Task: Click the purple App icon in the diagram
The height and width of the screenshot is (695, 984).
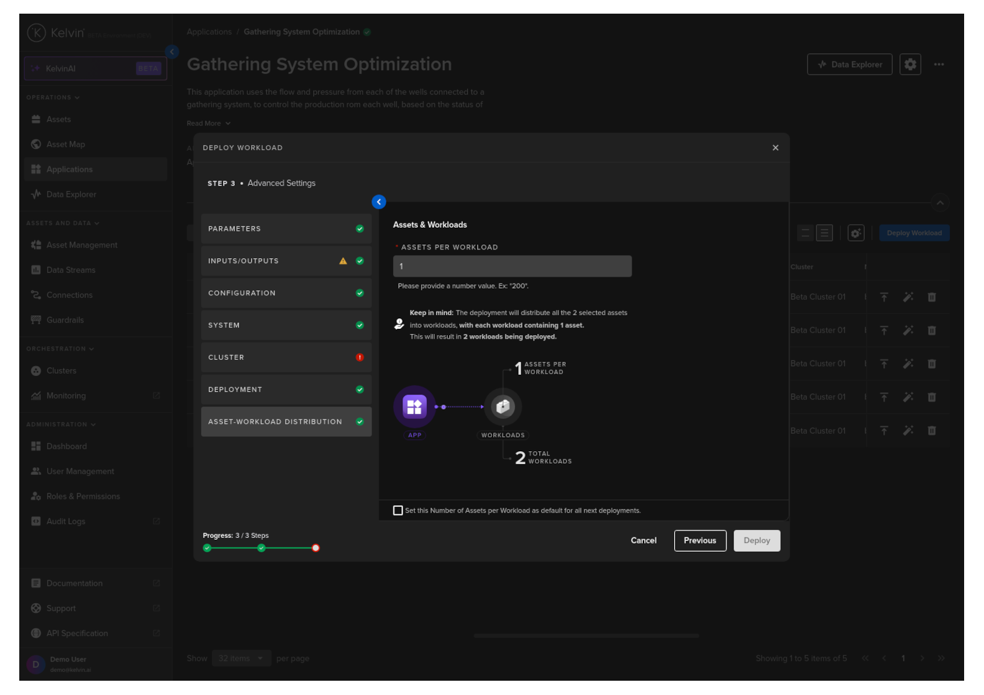Action: (414, 406)
